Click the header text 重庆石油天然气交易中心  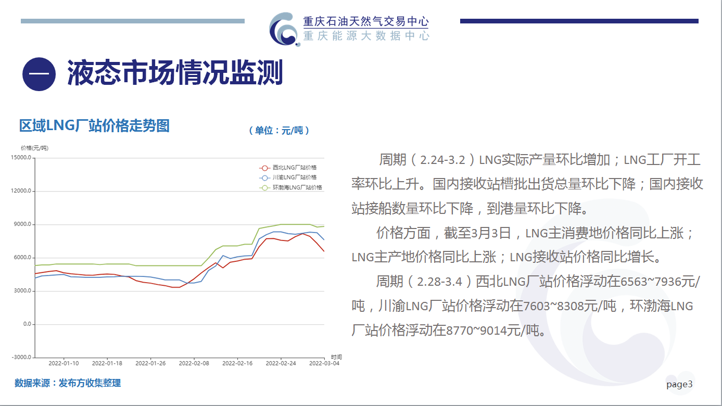click(x=366, y=21)
